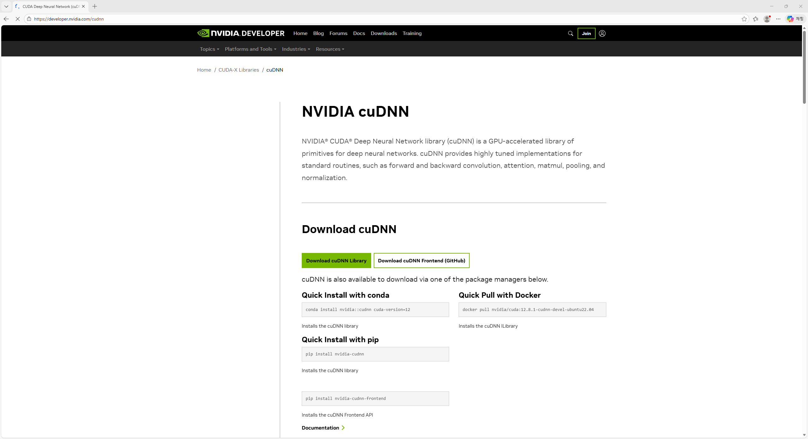This screenshot has width=808, height=439.
Task: Open the Platforms and Tools menu
Action: pos(250,49)
